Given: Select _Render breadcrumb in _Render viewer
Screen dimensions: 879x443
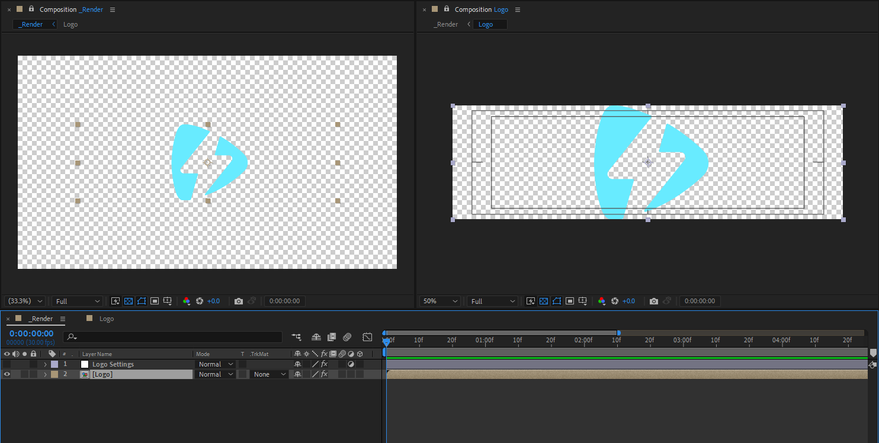Looking at the screenshot, I should [x=32, y=24].
